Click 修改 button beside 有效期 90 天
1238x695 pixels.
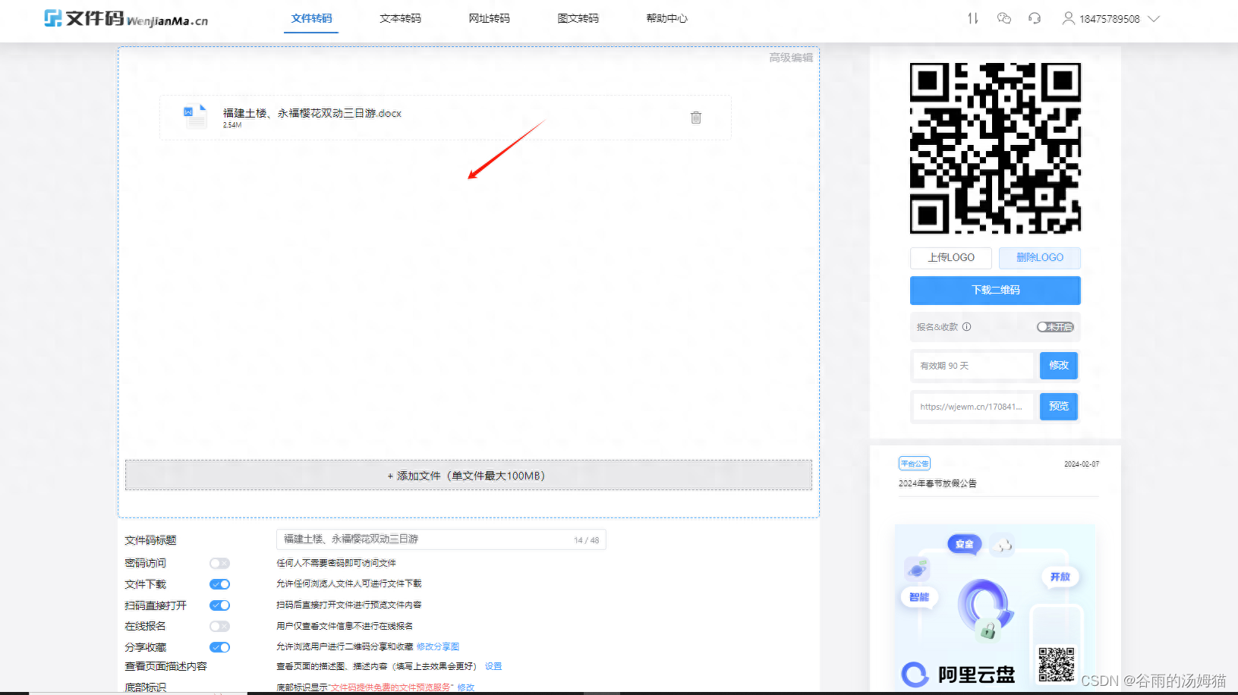(x=1059, y=366)
